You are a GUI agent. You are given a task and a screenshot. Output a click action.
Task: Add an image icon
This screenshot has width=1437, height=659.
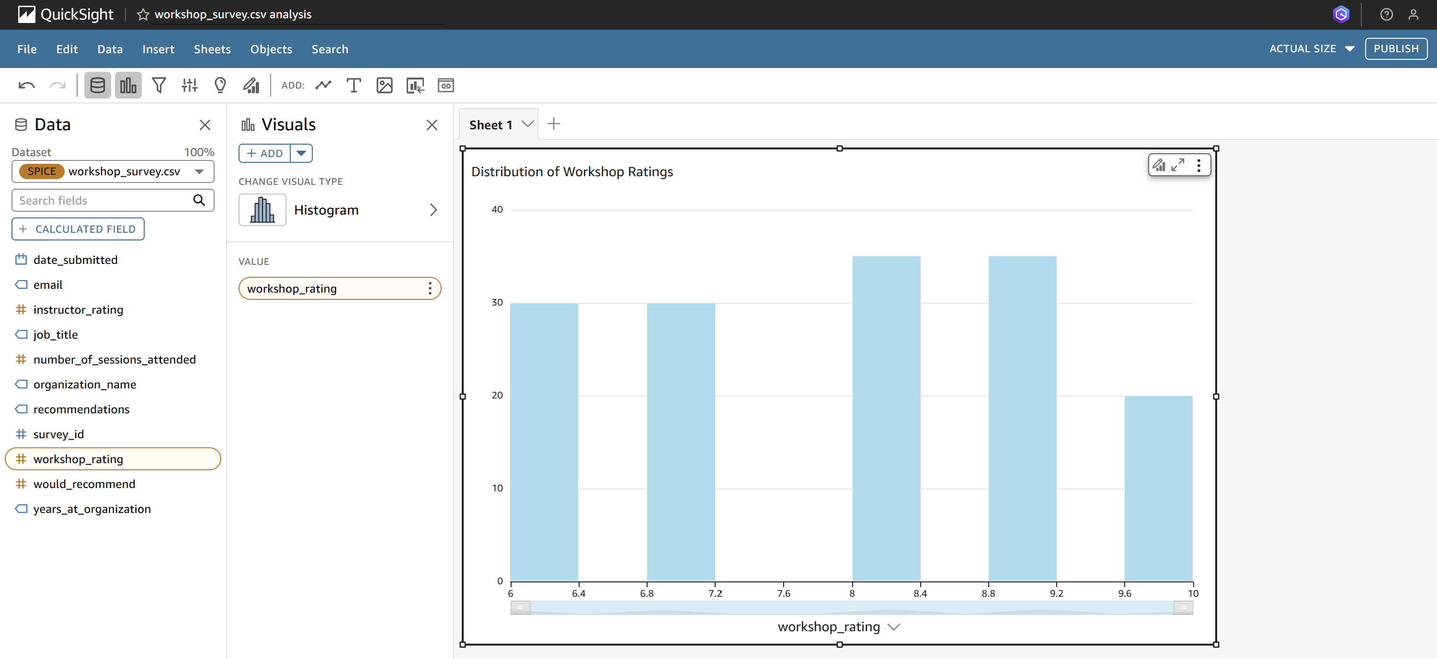point(384,85)
